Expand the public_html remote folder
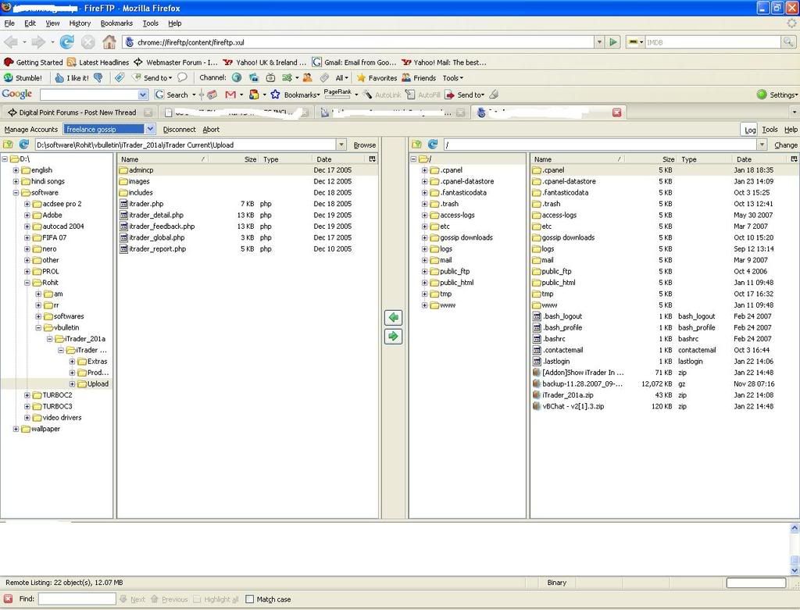800x610 pixels. (424, 283)
